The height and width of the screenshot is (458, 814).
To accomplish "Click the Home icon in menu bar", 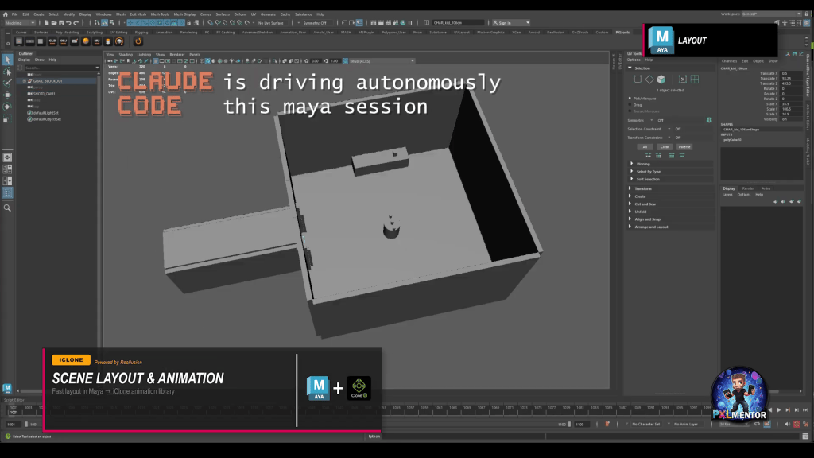I will click(x=6, y=14).
